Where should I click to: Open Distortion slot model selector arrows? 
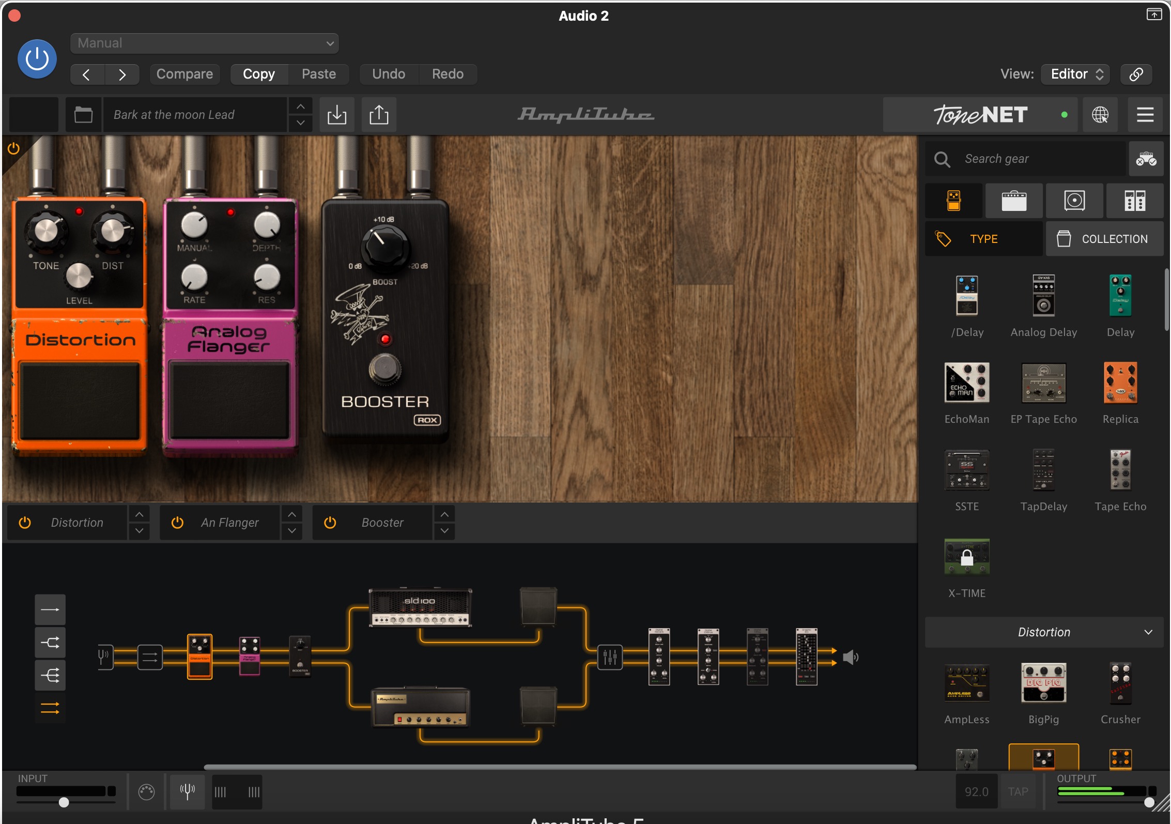coord(139,523)
